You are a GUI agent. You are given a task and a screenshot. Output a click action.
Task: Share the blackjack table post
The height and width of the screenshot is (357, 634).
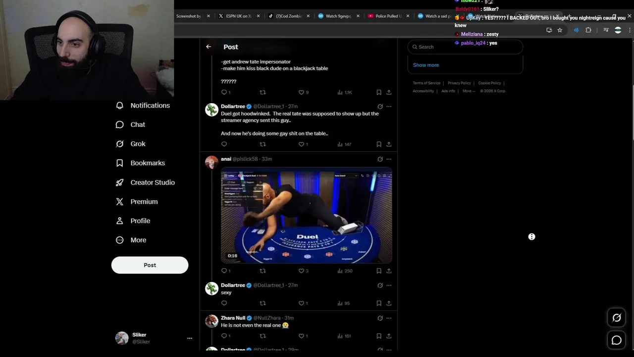(x=389, y=92)
